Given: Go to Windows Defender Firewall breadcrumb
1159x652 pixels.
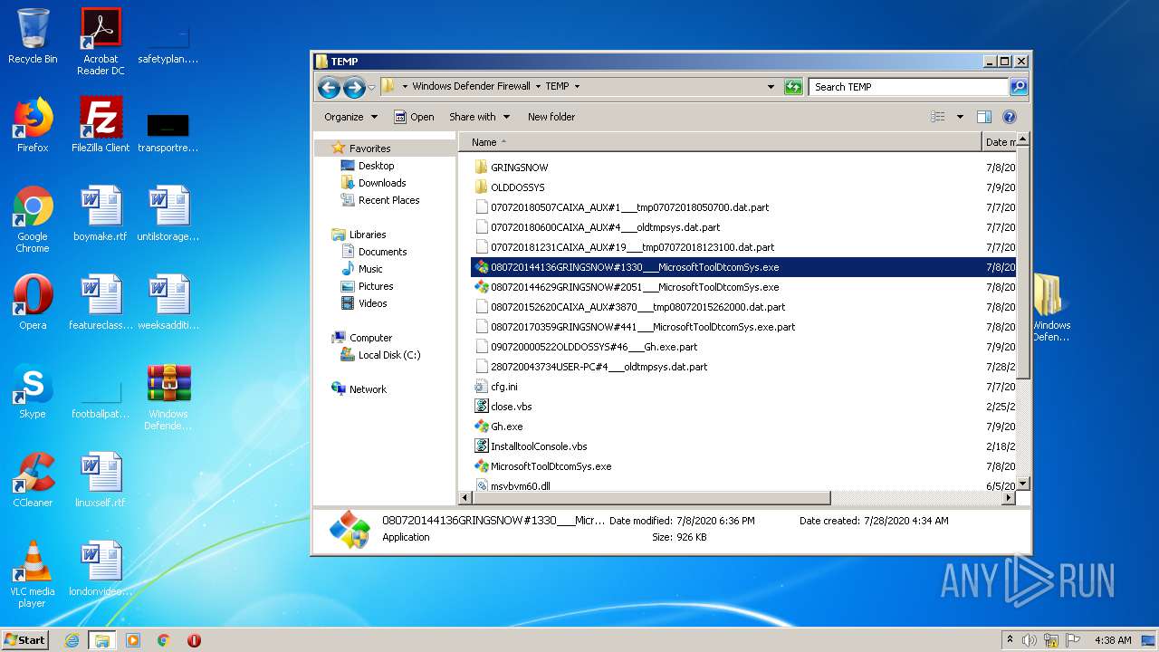Looking at the screenshot, I should (x=471, y=87).
